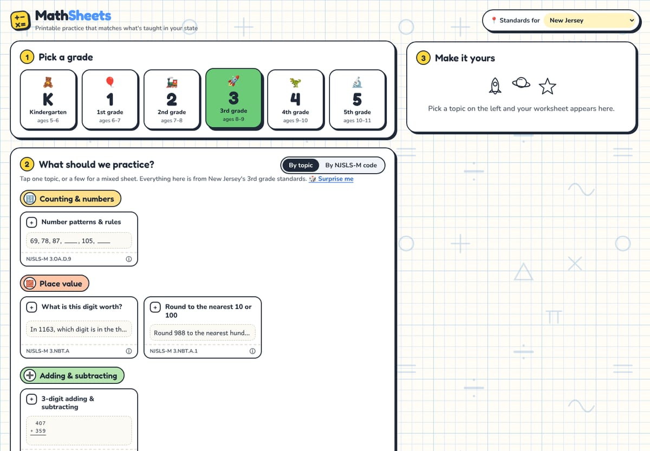This screenshot has width=650, height=451.
Task: Add the What is this digit worth topic
Action: point(32,307)
